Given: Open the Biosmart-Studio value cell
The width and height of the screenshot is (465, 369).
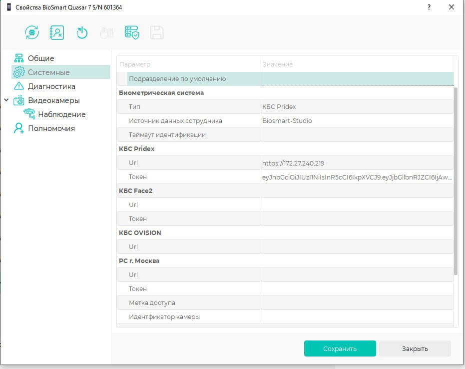Looking at the screenshot, I should pyautogui.click(x=357, y=121).
